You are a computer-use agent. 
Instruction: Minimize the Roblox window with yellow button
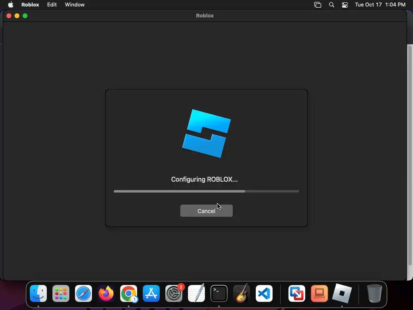pyautogui.click(x=17, y=16)
